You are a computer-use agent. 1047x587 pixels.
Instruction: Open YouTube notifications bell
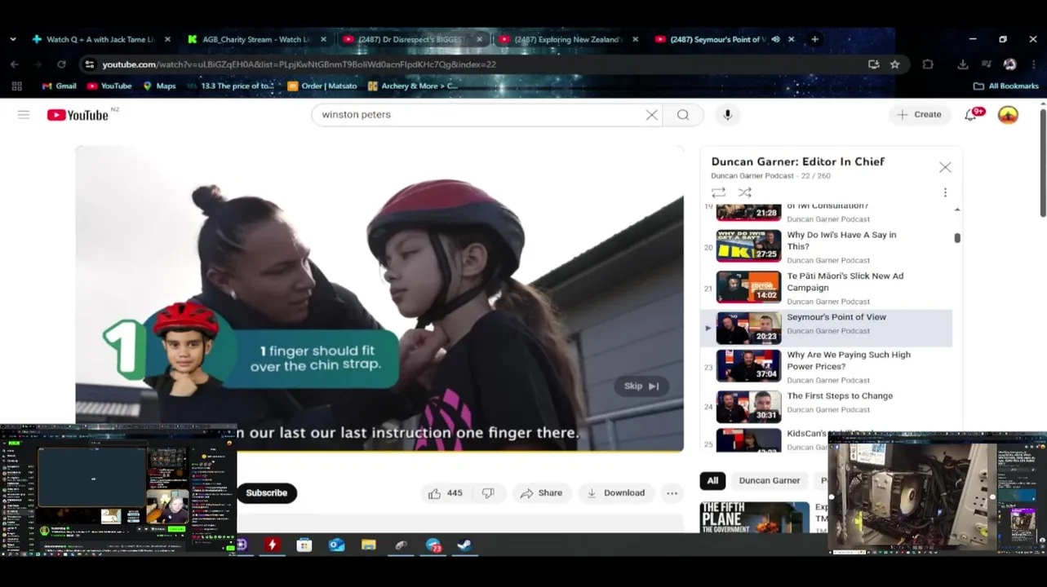970,115
